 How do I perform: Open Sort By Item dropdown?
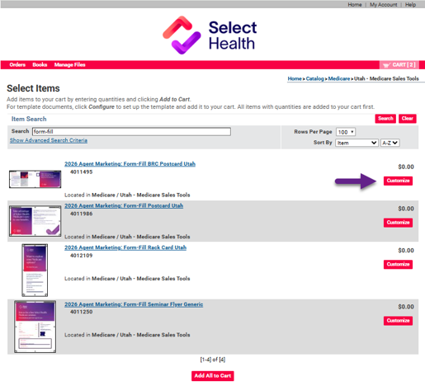point(357,143)
